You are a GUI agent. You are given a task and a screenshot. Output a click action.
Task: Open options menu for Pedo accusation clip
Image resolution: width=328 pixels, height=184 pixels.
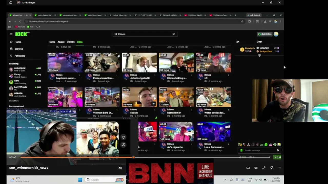[117, 75]
